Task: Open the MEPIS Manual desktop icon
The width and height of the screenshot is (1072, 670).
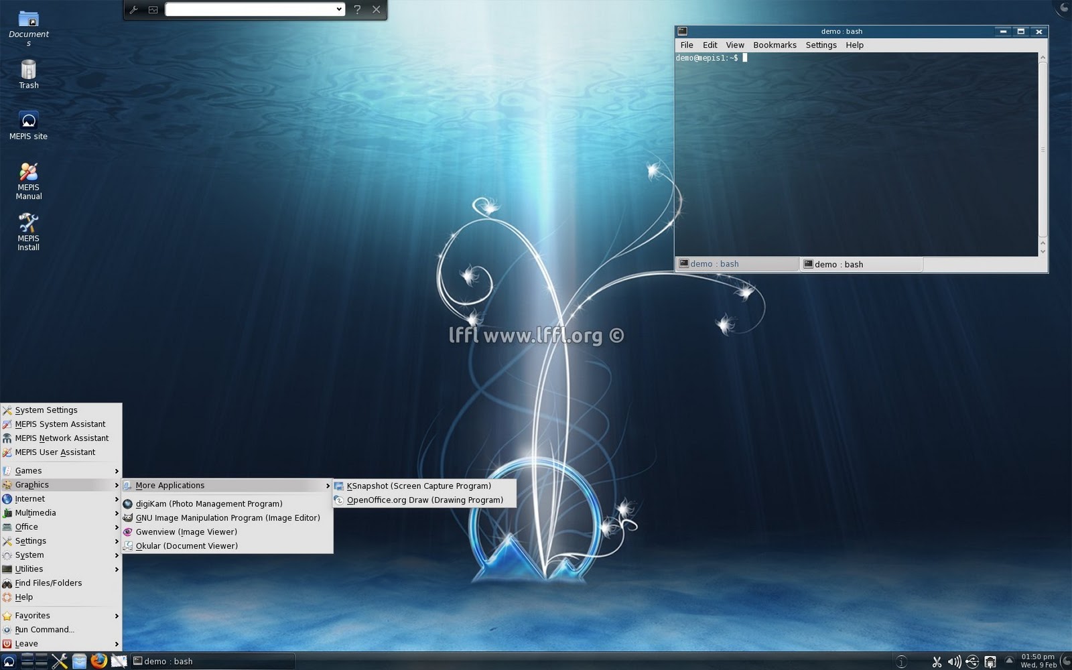Action: 28,181
